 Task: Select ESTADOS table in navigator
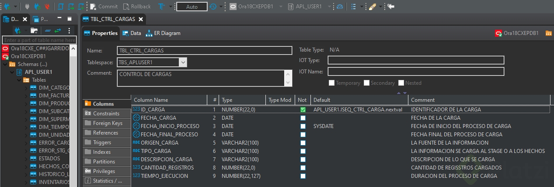(49, 159)
